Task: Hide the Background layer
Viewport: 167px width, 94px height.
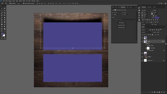Action: click(x=142, y=60)
